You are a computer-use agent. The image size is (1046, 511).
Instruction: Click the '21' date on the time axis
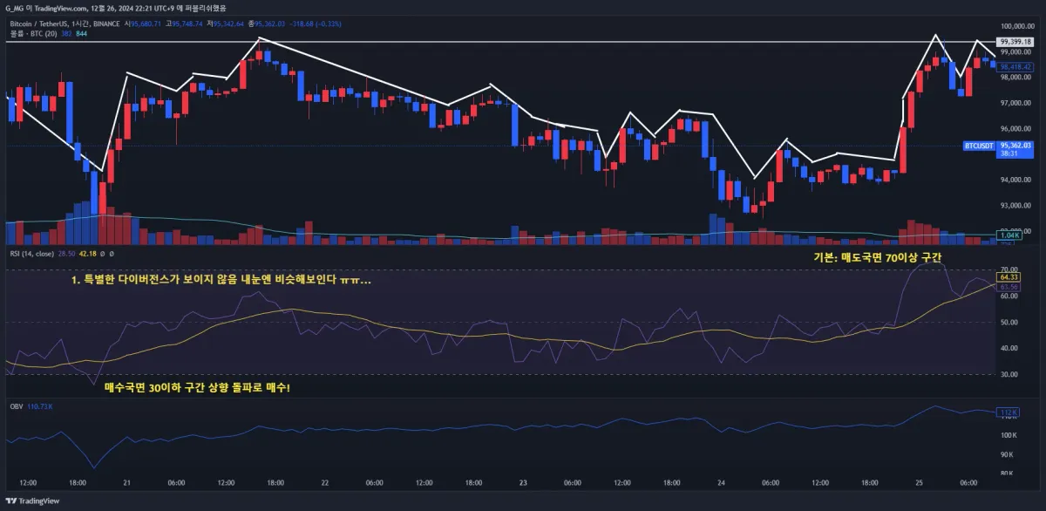pyautogui.click(x=127, y=482)
